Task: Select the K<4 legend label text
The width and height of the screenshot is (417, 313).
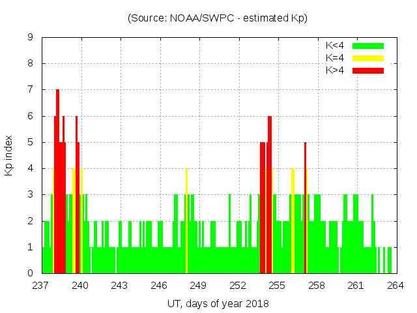Action: pos(336,46)
